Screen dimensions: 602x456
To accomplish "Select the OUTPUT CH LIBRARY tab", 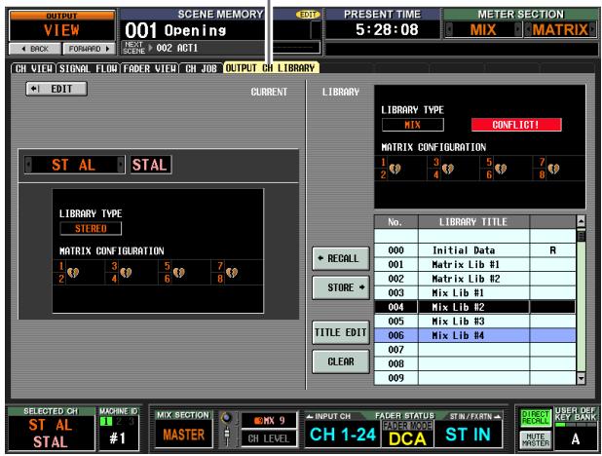I will [x=271, y=68].
